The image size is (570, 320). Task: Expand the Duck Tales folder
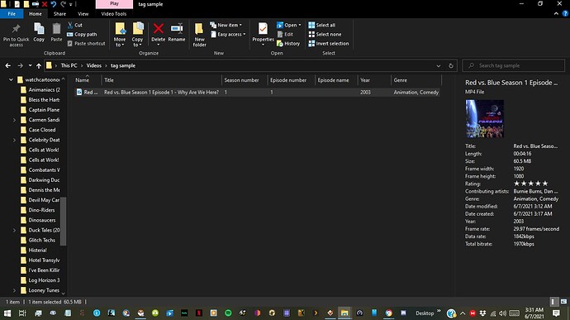(14, 230)
